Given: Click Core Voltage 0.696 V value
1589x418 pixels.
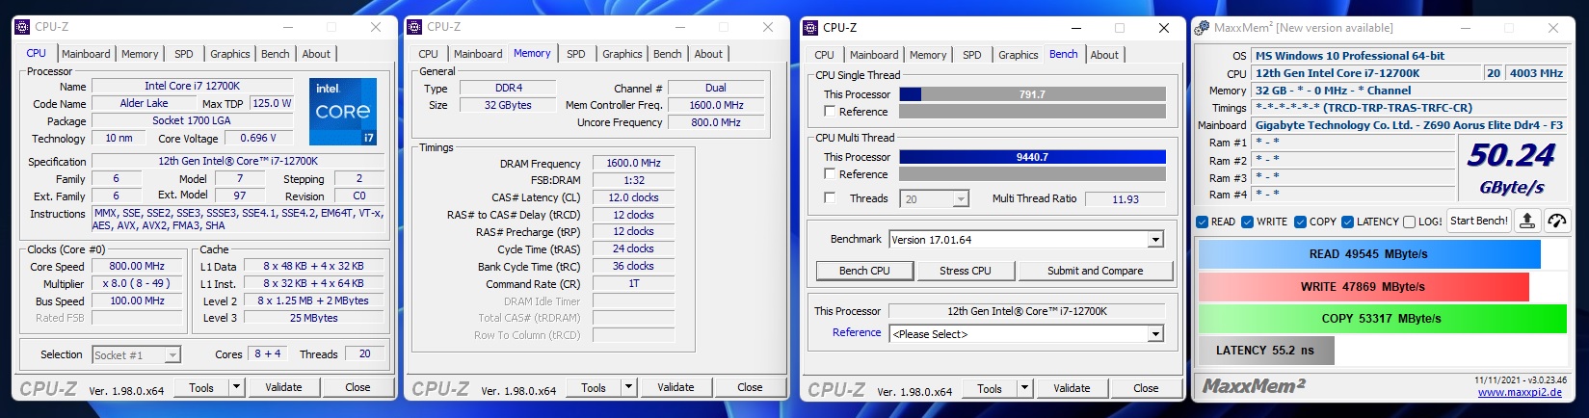Looking at the screenshot, I should [x=258, y=138].
